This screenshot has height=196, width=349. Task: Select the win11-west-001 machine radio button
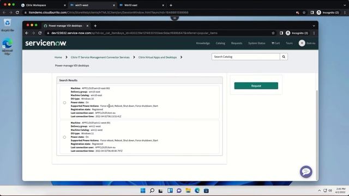click(x=64, y=137)
